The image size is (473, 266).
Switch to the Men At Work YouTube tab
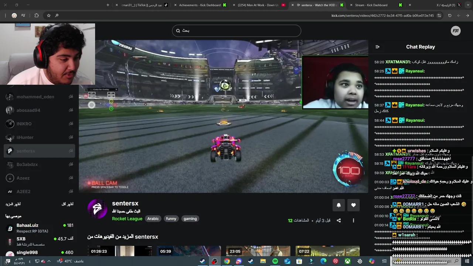point(259,5)
